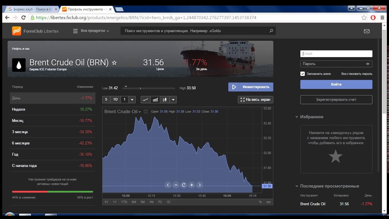Select the 1M chart range
The width and height of the screenshot is (389, 219).
(x=151, y=202)
